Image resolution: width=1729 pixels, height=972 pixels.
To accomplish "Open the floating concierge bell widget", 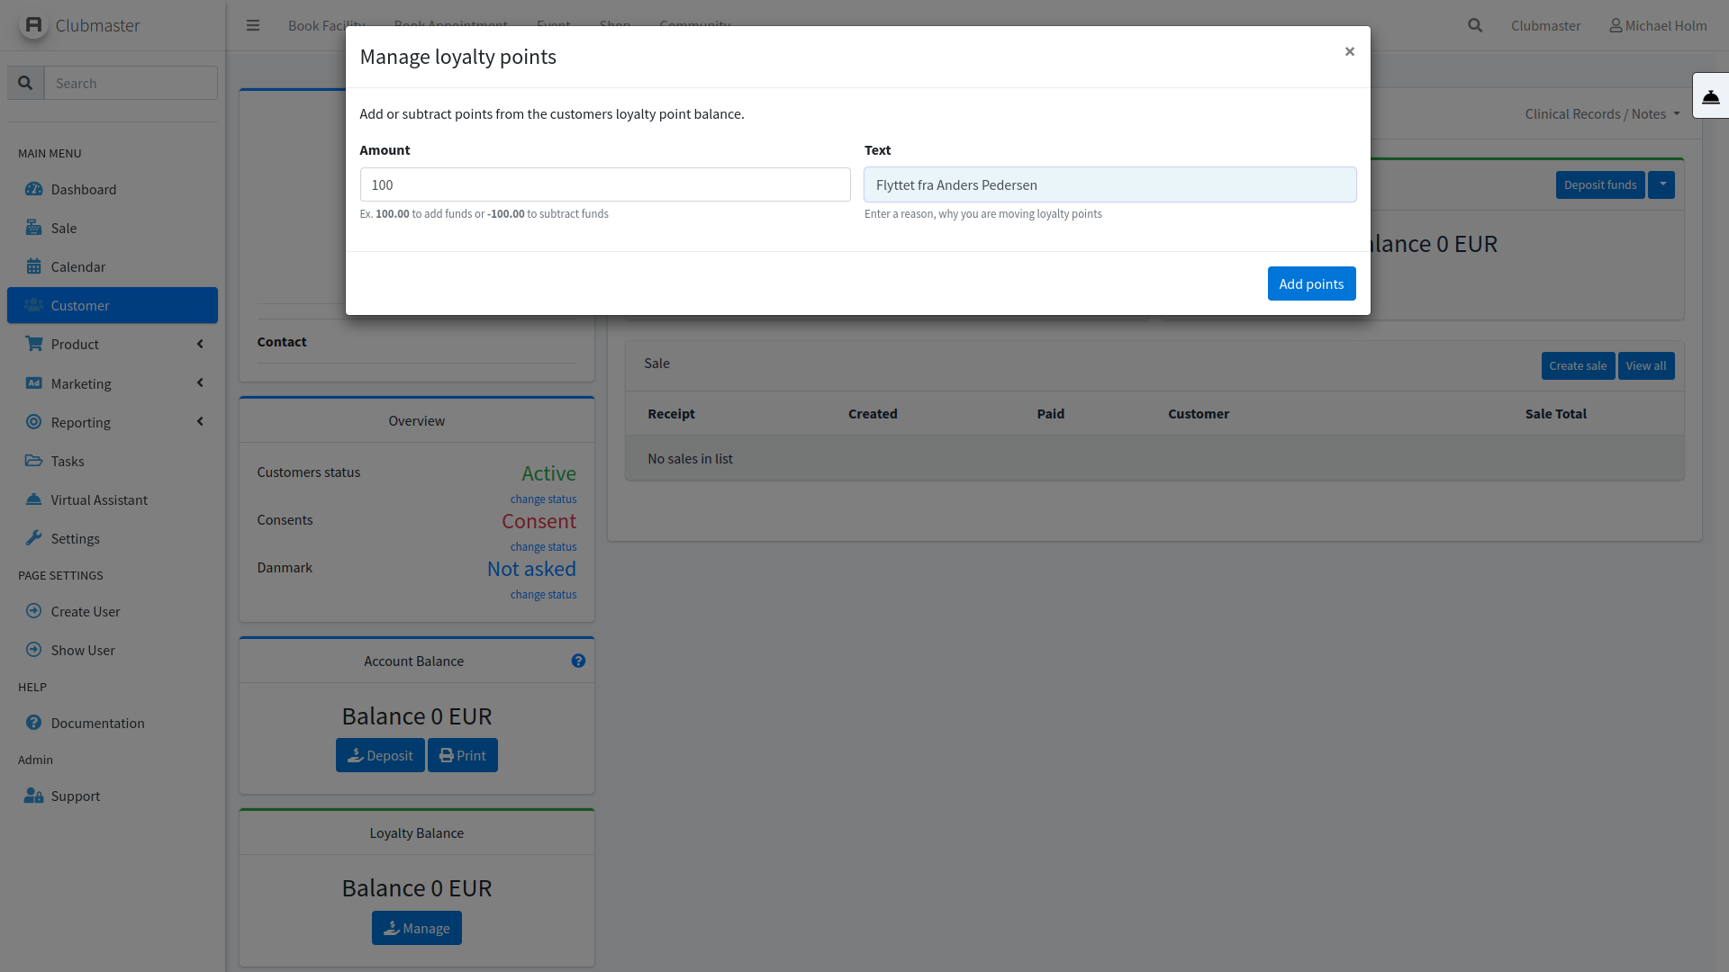I will point(1710,96).
